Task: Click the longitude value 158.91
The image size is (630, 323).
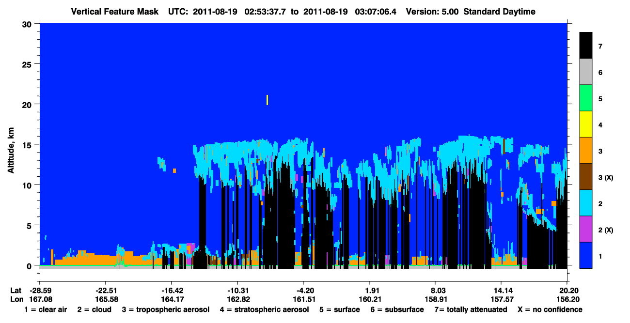Action: pyautogui.click(x=436, y=299)
